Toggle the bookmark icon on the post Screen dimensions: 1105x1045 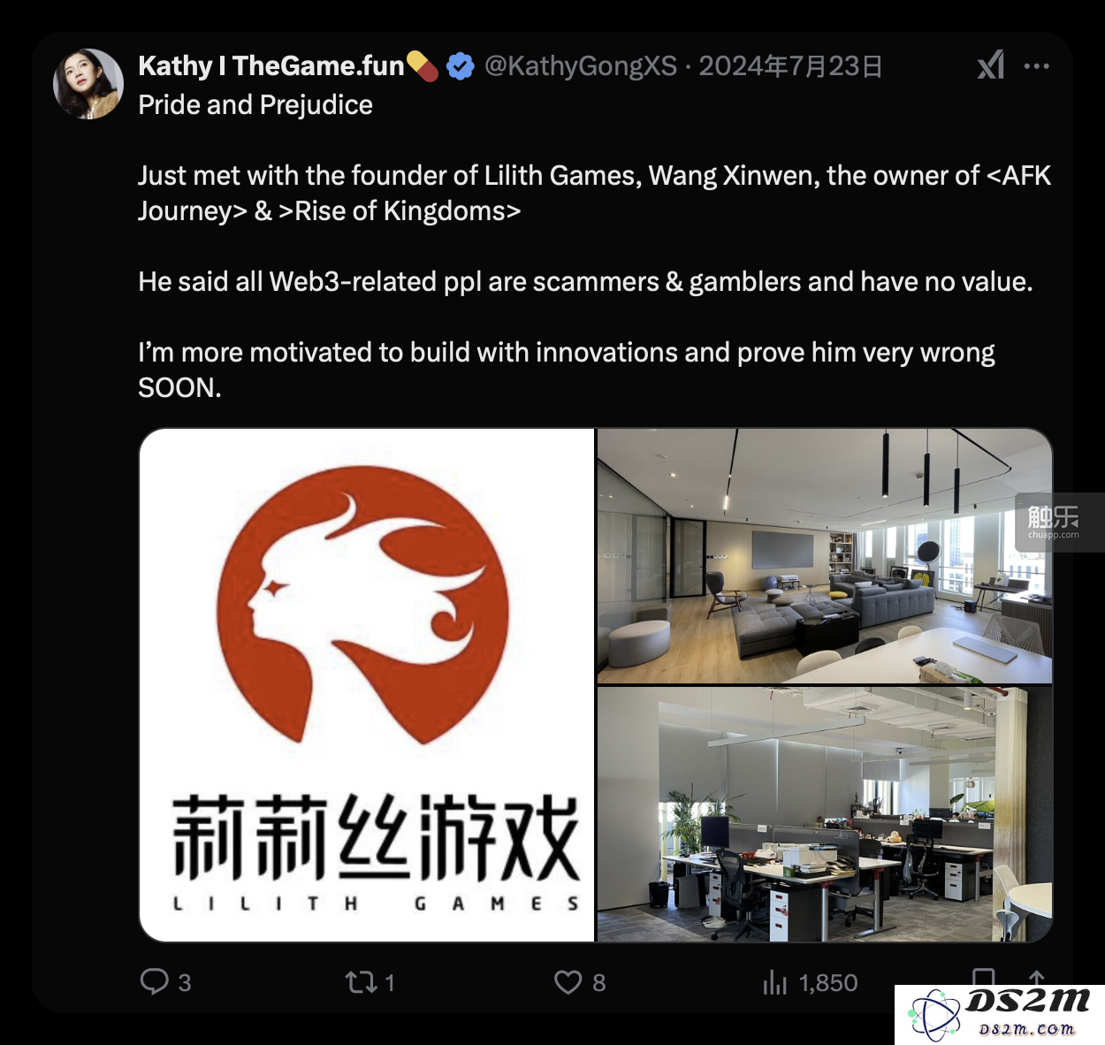(983, 978)
